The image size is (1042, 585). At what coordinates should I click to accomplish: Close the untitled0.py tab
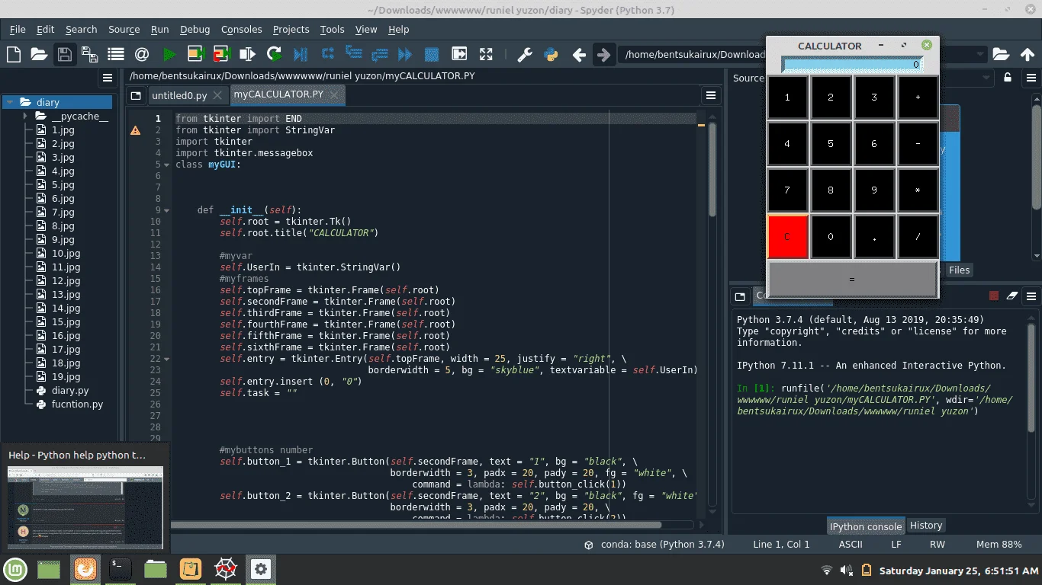[217, 95]
